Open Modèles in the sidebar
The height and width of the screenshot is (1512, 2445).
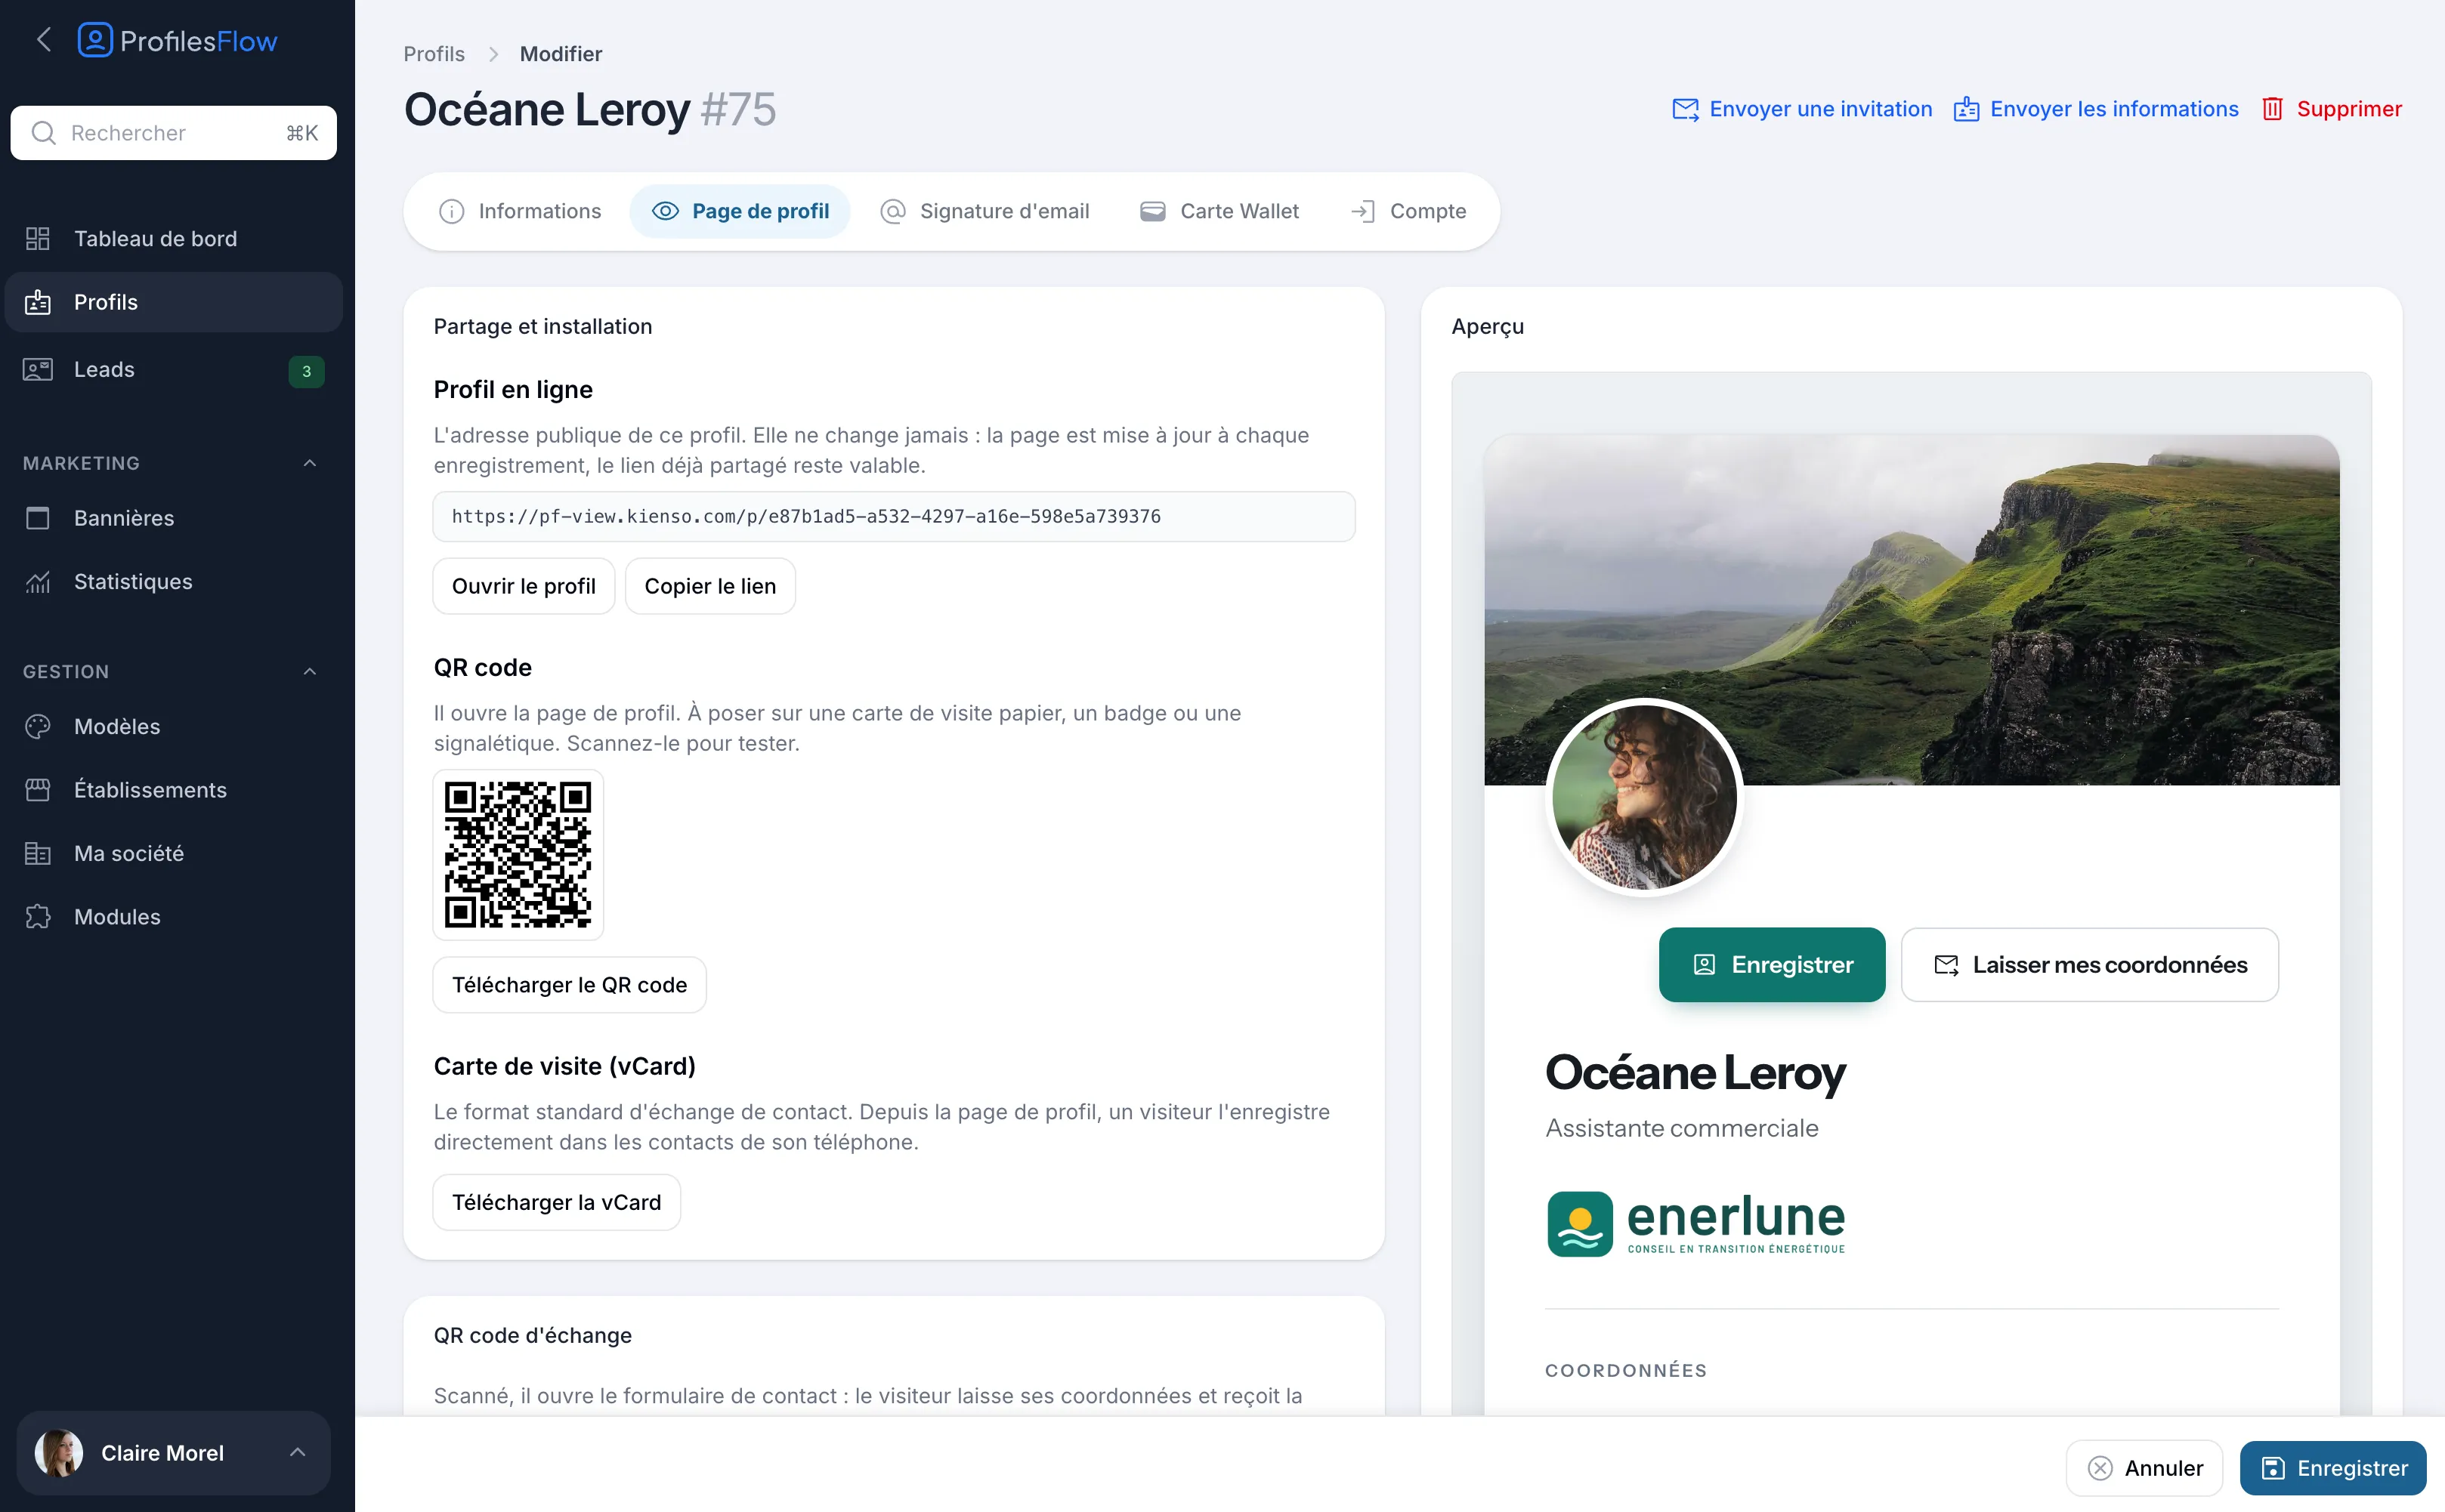[174, 727]
